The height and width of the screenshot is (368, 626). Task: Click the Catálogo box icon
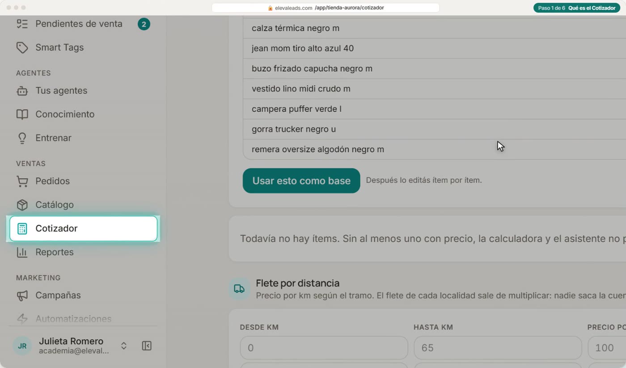(x=22, y=205)
